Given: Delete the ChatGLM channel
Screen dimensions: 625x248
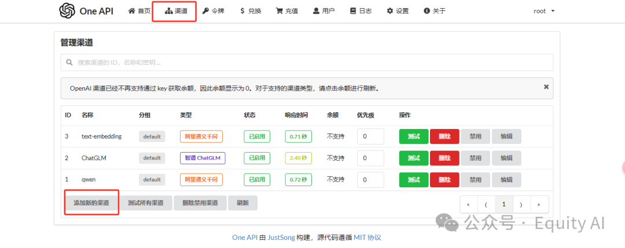Looking at the screenshot, I should click(444, 158).
